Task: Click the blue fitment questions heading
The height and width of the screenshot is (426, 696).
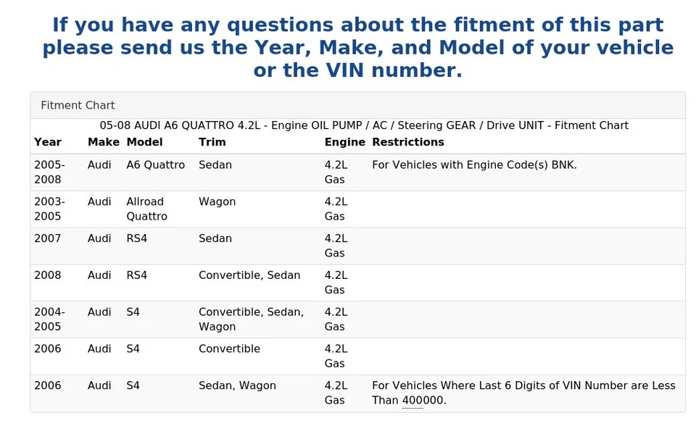Action: [x=357, y=48]
